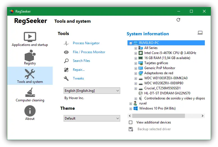Go to Applications and startup label
This screenshot has width=218, height=147.
tap(30, 45)
